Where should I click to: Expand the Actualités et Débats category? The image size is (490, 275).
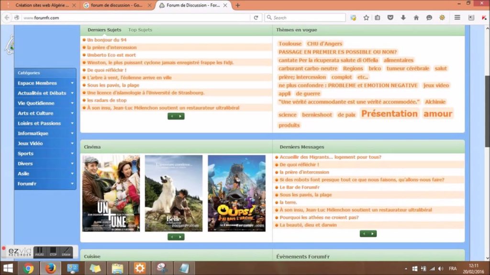pyautogui.click(x=45, y=93)
